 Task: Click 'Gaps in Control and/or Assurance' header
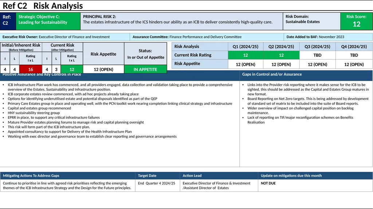(306, 76)
